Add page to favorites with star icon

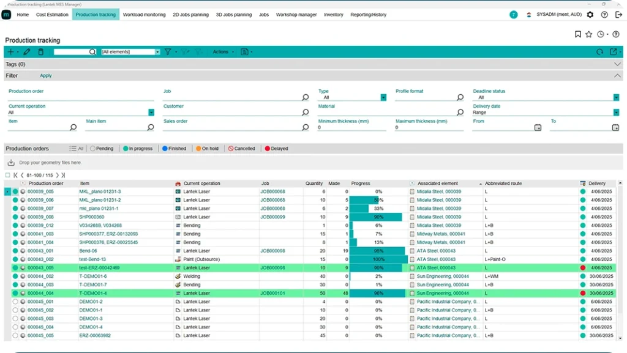pyautogui.click(x=588, y=35)
